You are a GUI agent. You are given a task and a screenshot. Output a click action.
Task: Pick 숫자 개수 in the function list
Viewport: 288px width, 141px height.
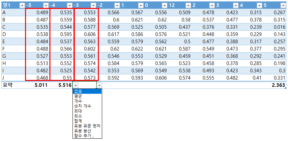click(87, 106)
